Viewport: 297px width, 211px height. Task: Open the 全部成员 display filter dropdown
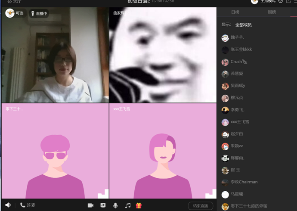pyautogui.click(x=243, y=25)
